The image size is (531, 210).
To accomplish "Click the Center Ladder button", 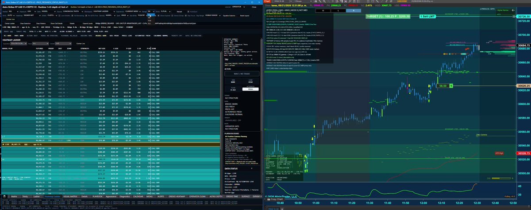I will point(10,23).
